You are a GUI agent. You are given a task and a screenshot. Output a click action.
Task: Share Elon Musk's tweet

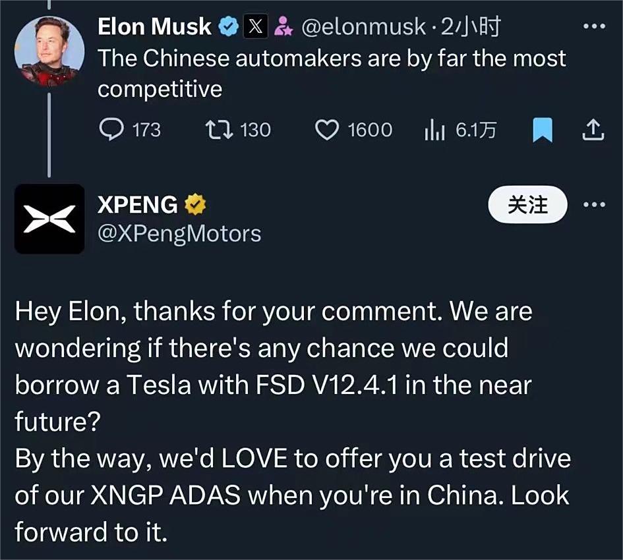click(x=592, y=130)
